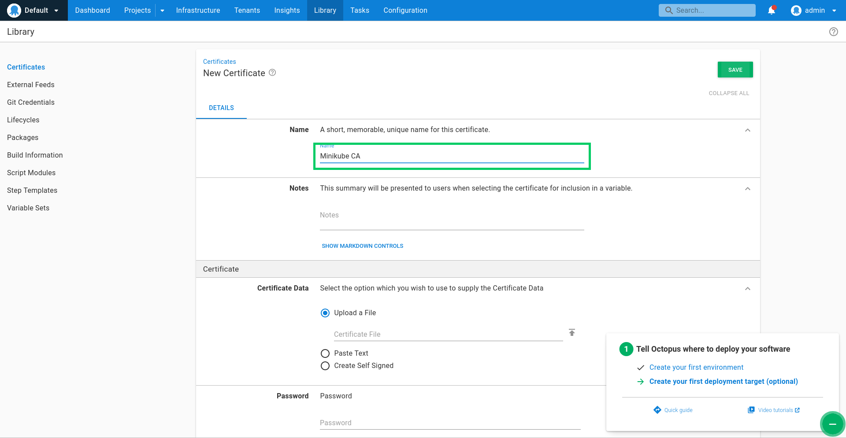Image resolution: width=846 pixels, height=438 pixels.
Task: Click the help icon beside New Certificate
Action: coord(272,73)
